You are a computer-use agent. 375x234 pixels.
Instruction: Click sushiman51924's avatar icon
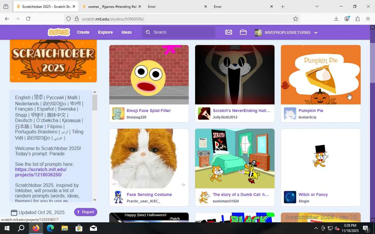click(x=204, y=197)
